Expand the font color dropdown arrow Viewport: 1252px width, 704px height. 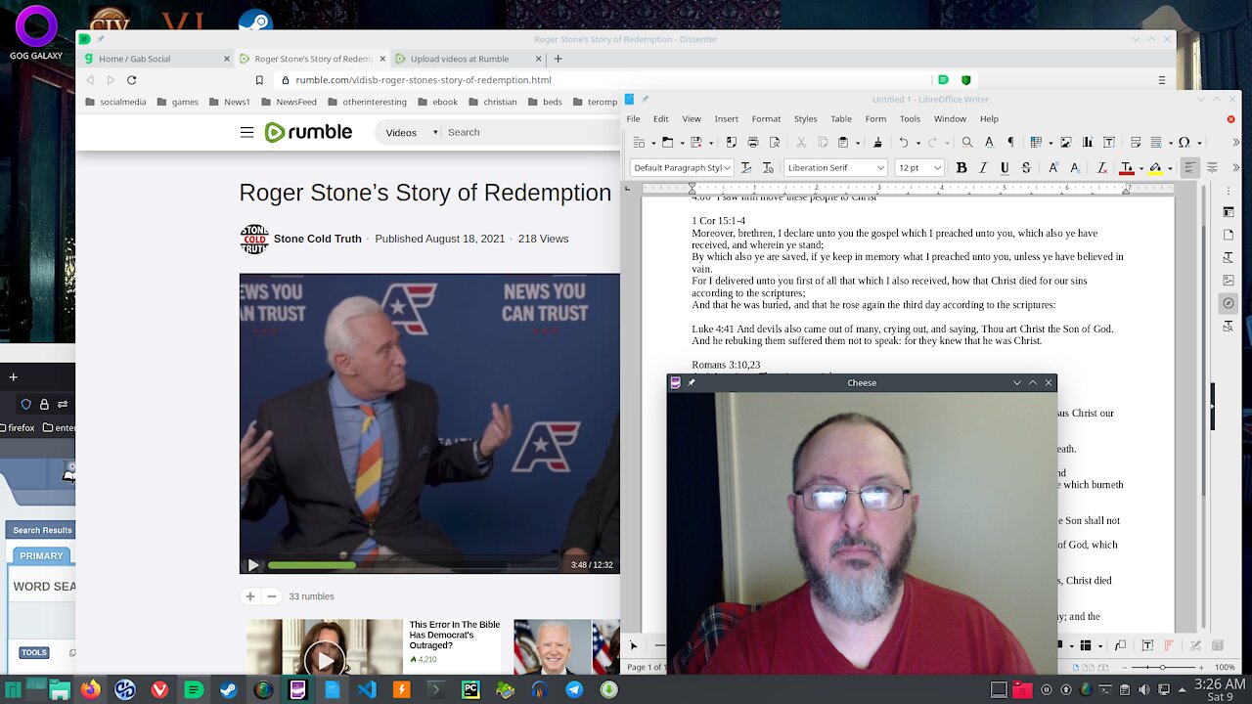pyautogui.click(x=1140, y=168)
